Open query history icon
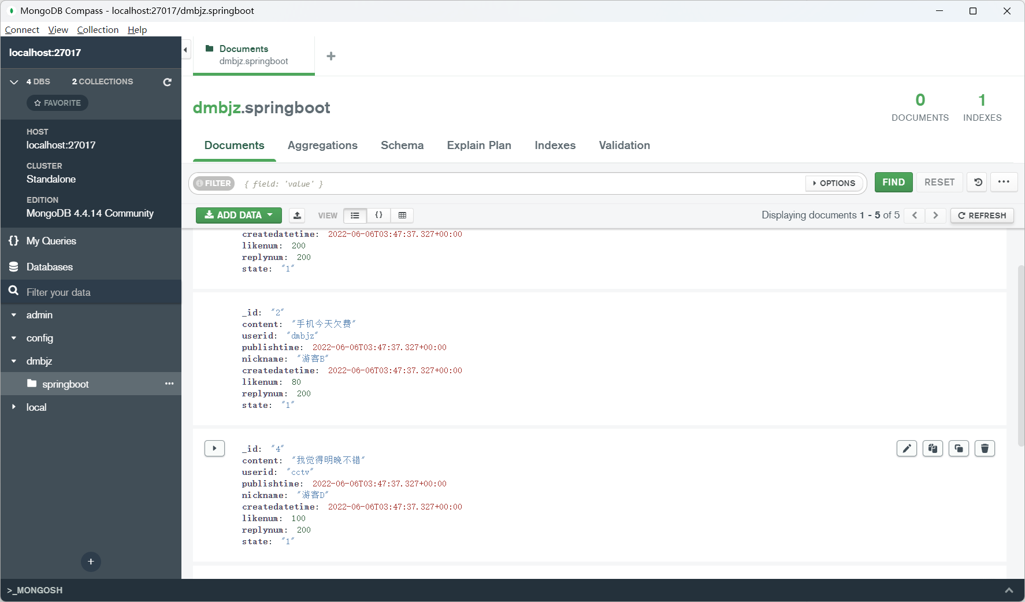 point(978,183)
